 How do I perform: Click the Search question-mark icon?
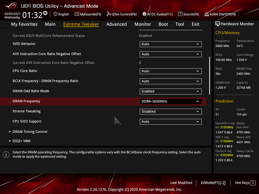pos(180,14)
